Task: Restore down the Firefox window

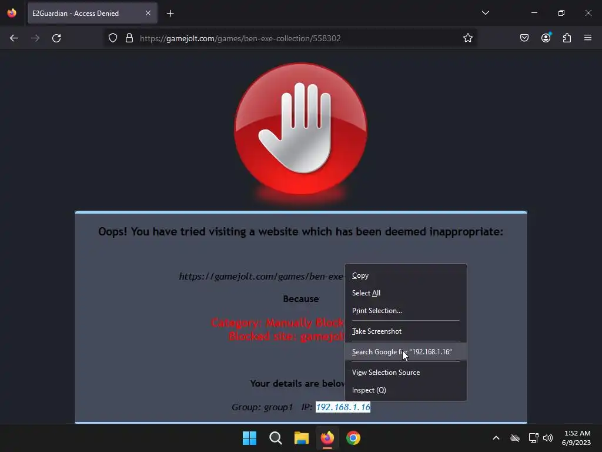Action: pos(561,13)
